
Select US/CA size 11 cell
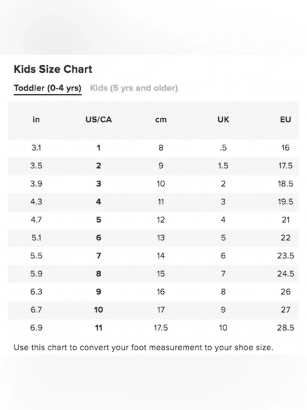coord(99,328)
